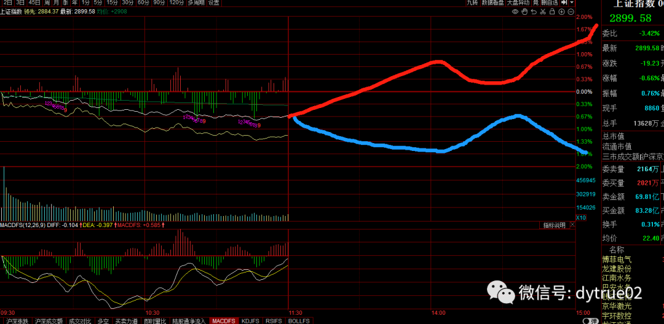Select the MACDFS indicator tab

(x=224, y=321)
